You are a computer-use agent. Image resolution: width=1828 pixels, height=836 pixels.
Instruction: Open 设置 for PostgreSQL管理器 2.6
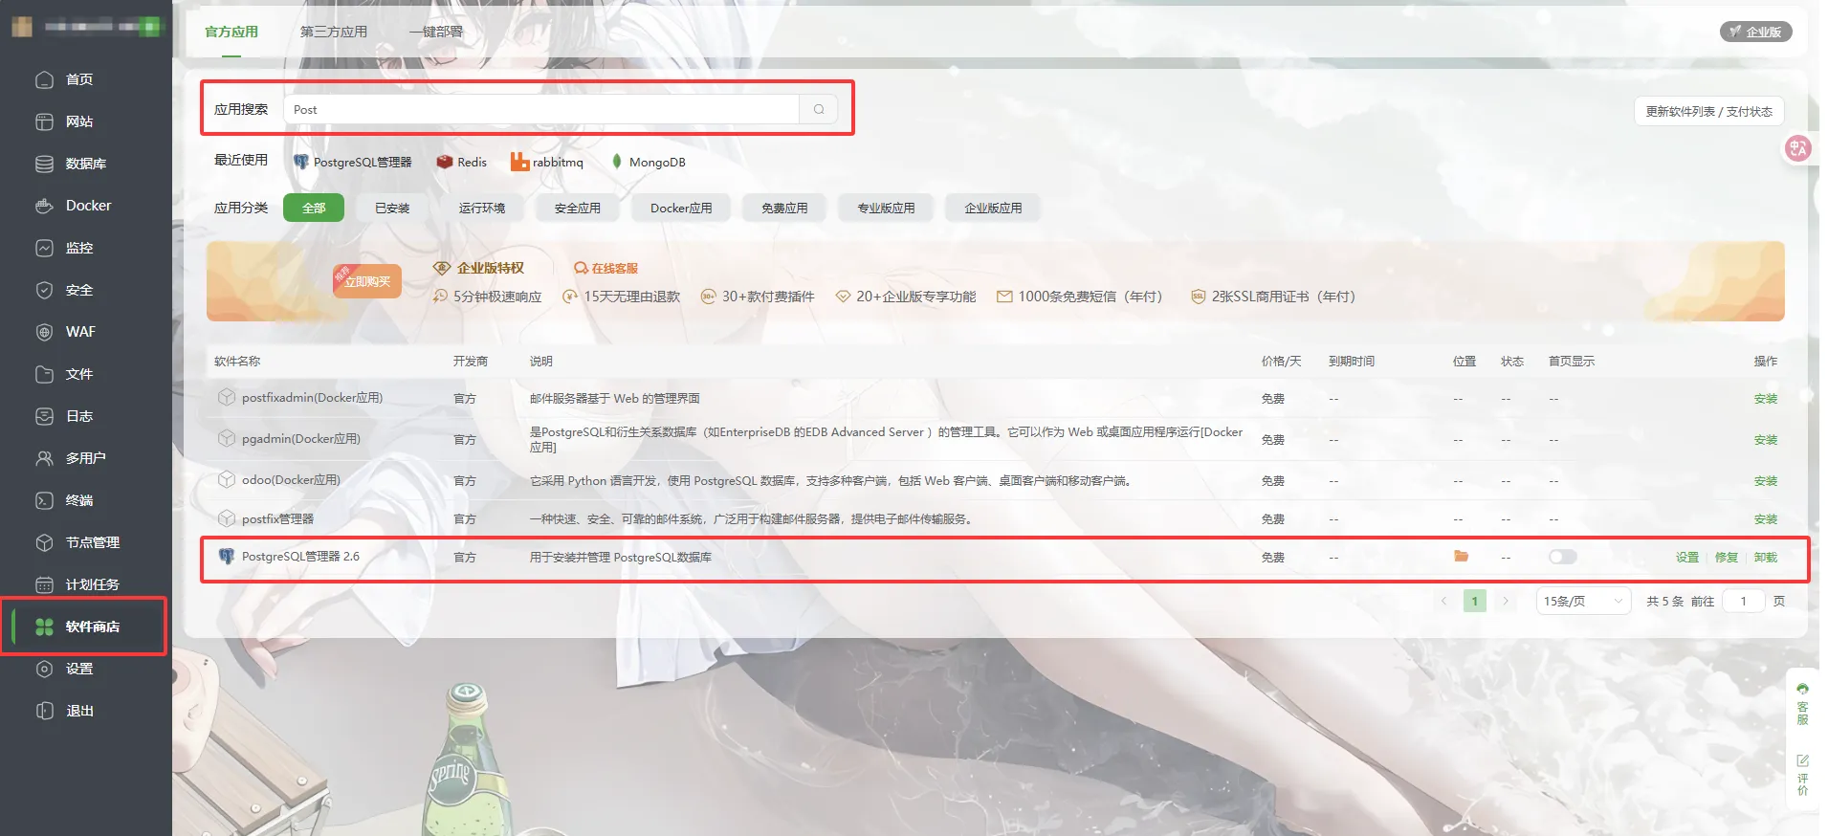[1687, 558]
